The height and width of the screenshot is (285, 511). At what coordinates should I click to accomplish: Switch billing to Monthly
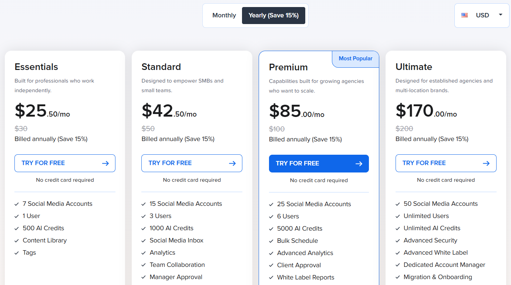pyautogui.click(x=224, y=15)
